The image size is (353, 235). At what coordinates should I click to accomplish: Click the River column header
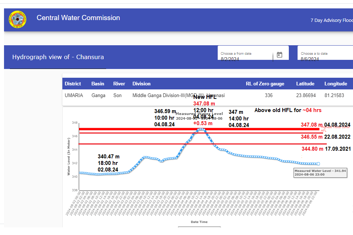(119, 84)
